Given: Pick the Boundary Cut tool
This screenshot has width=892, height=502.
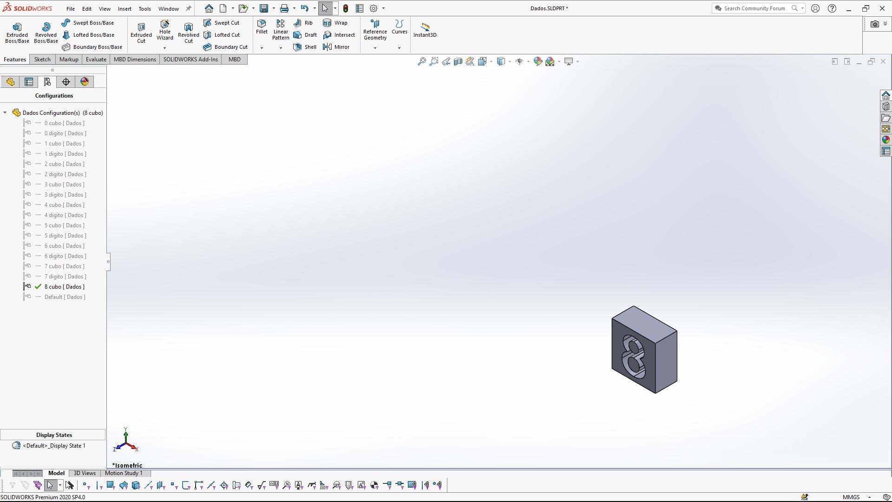Looking at the screenshot, I should [x=225, y=47].
